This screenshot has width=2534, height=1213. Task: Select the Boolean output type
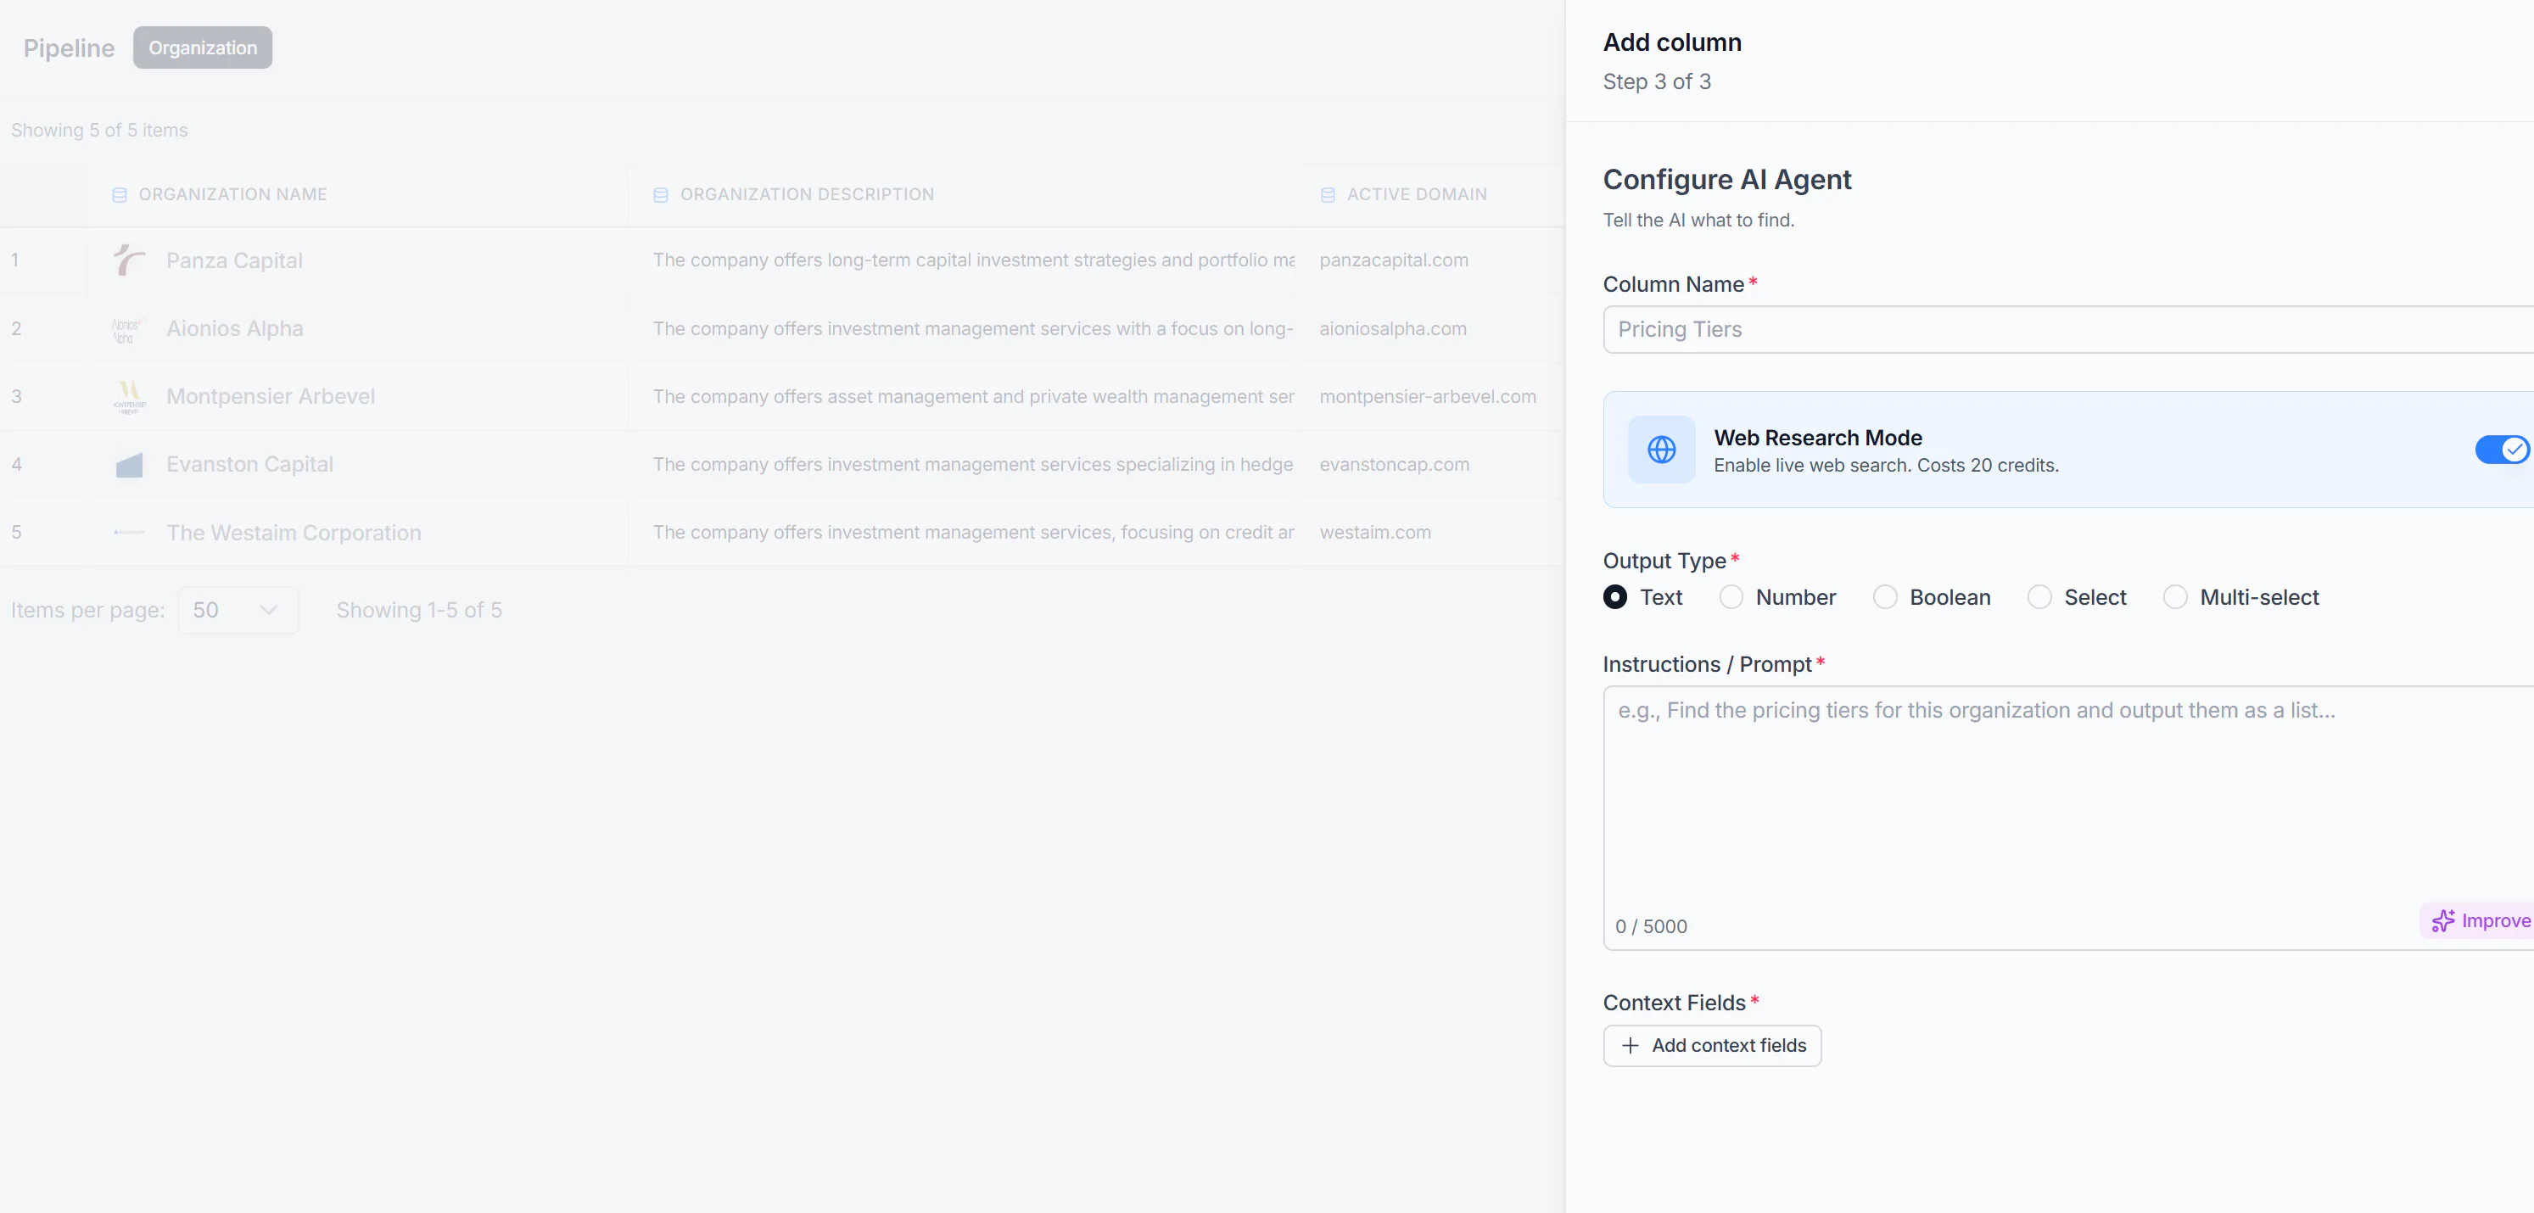point(1885,597)
